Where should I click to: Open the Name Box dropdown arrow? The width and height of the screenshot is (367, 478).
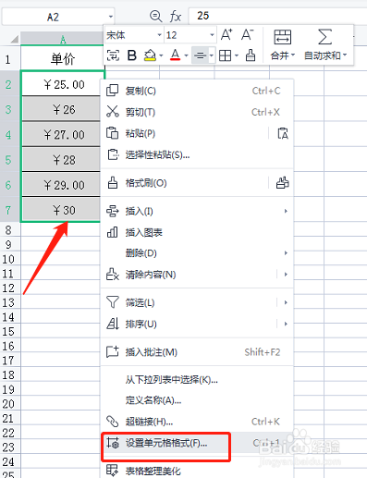[x=110, y=17]
